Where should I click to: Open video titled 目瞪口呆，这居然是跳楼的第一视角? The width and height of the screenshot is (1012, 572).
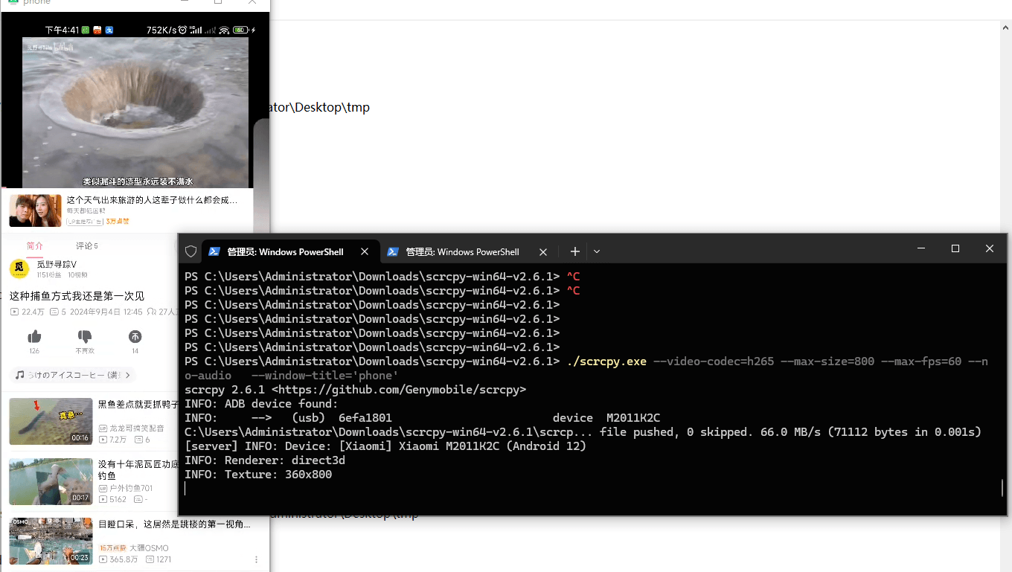pos(174,524)
